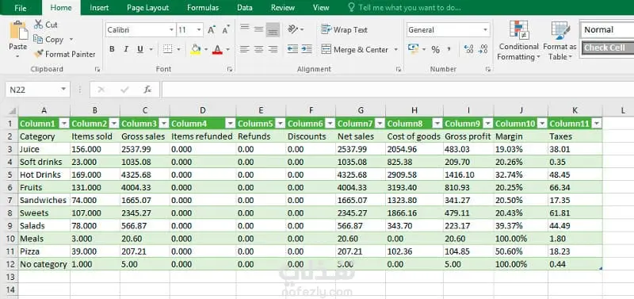This screenshot has height=299, width=634.
Task: Toggle Bold formatting
Action: point(112,49)
